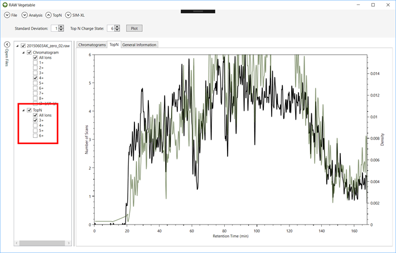Screen dimensions: 396x253
Task: Enable the Chromatogram 7+ checkbox
Action: coord(35,93)
